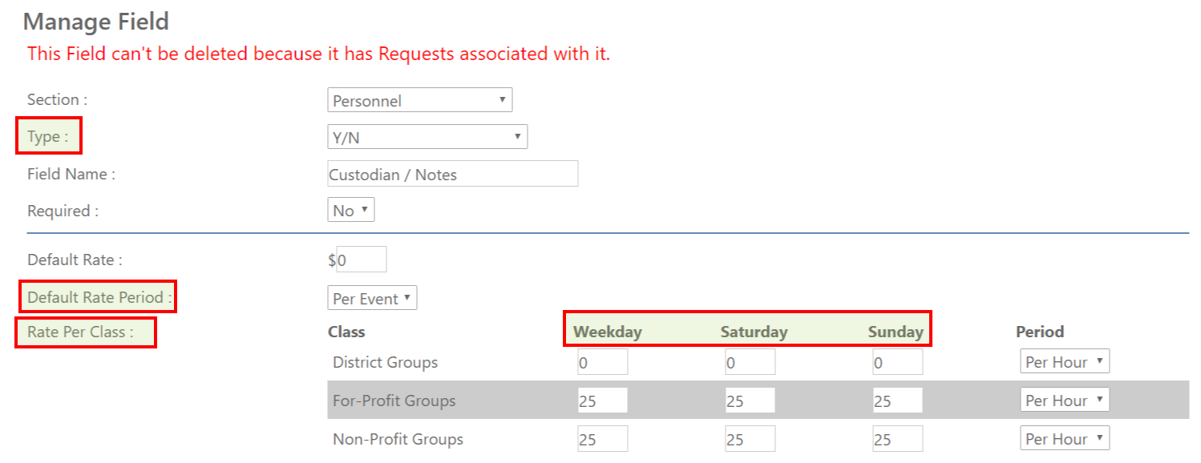
Task: Open the Type dropdown showing Y/N
Action: (x=427, y=137)
